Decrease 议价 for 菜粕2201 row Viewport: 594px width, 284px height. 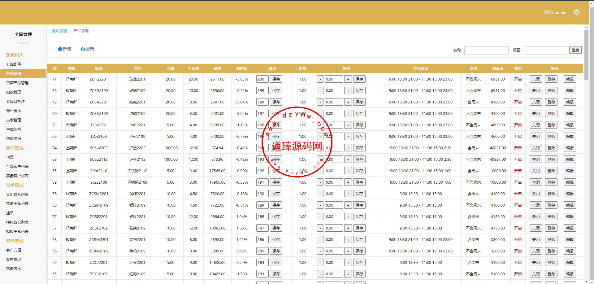pos(320,240)
